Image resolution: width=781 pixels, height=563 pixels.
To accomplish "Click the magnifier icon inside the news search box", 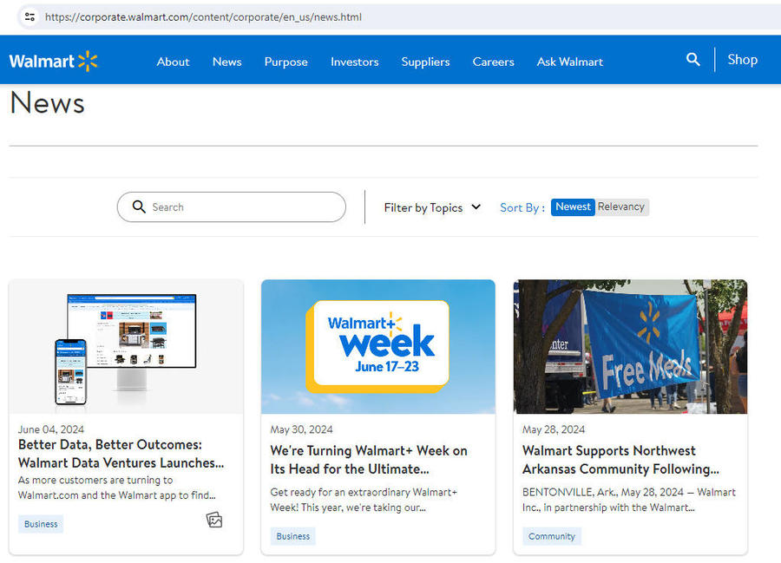I will (139, 207).
